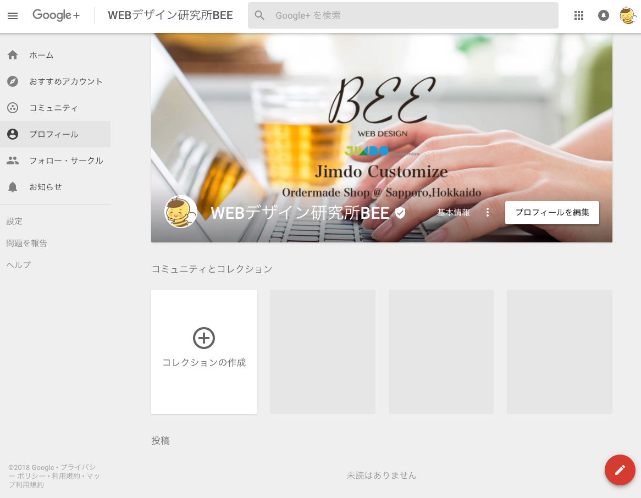This screenshot has width=641, height=498.
Task: Click the sidebar notification bell icon
Action: click(13, 187)
